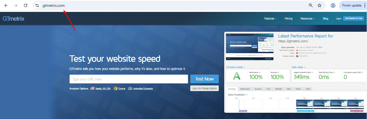Click Get Started for Free button
The width and height of the screenshot is (367, 119).
coord(353,18)
